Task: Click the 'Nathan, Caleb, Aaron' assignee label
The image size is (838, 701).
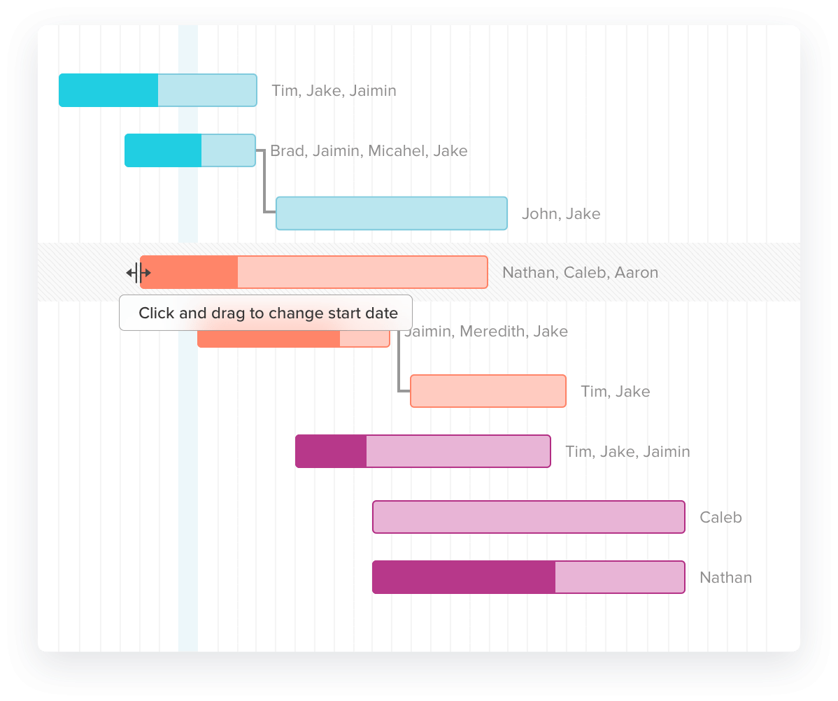Action: 580,272
